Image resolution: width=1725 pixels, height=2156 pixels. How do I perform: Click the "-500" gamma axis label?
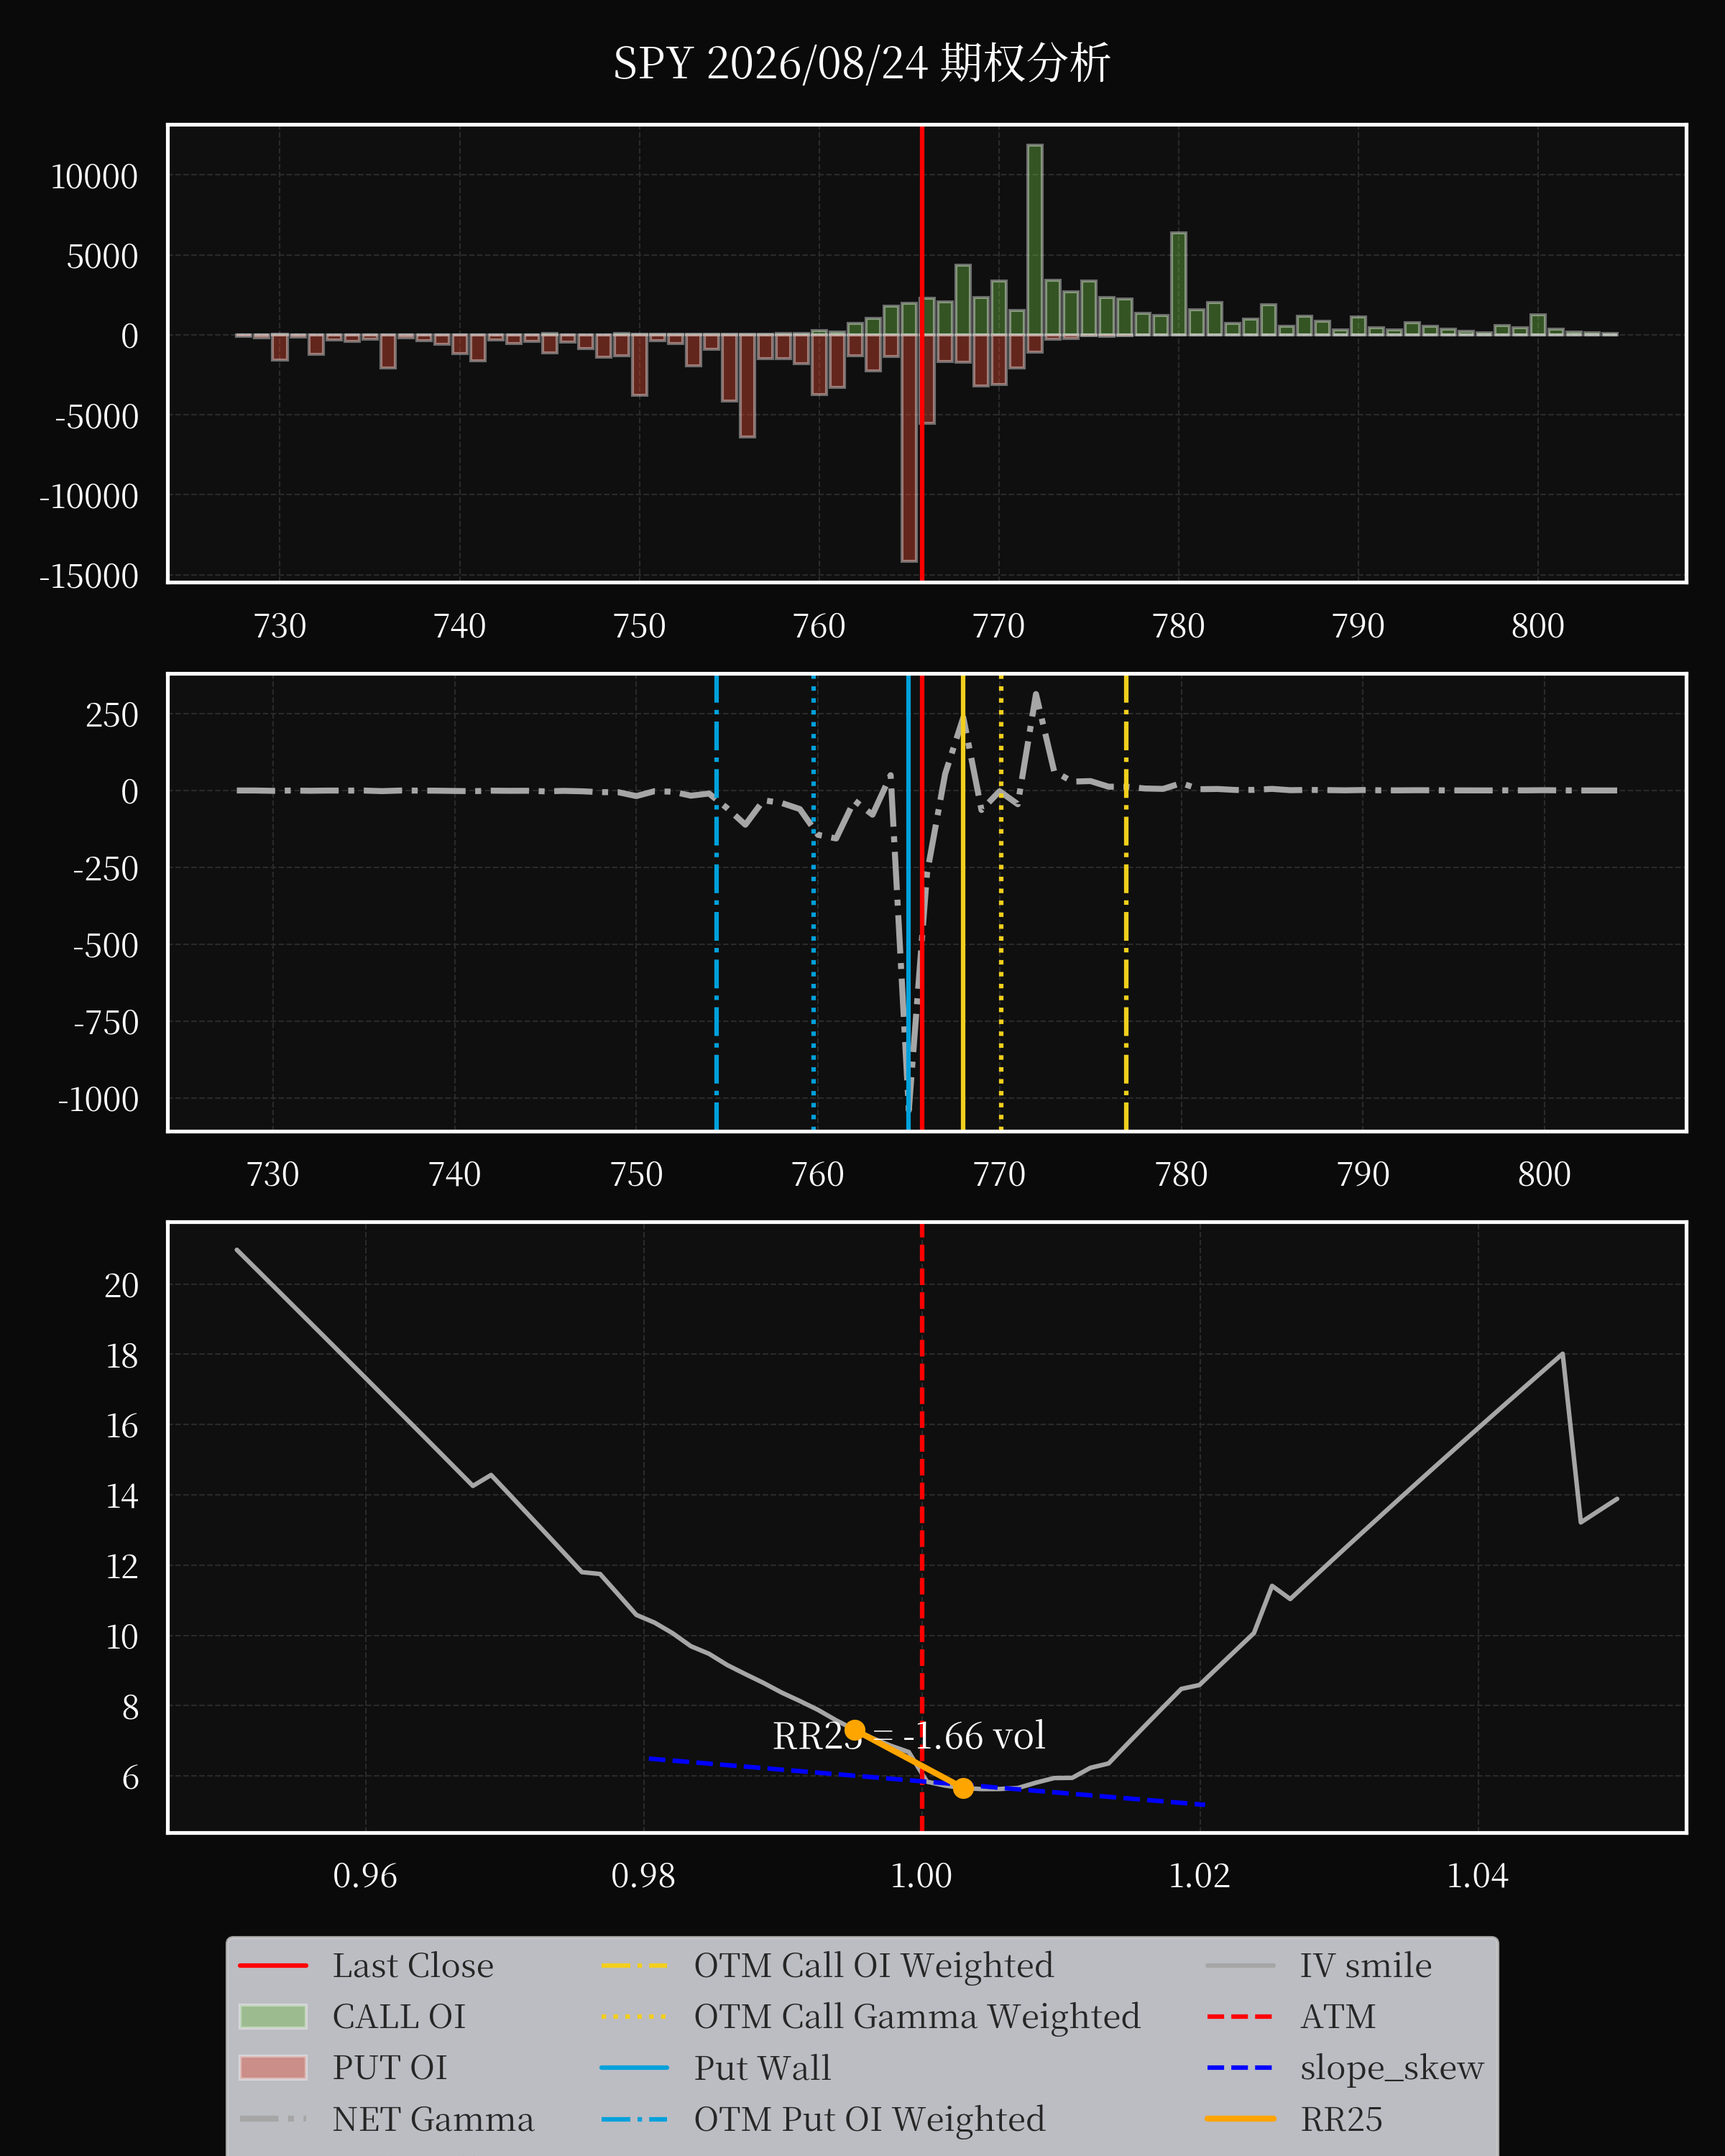pos(106,946)
